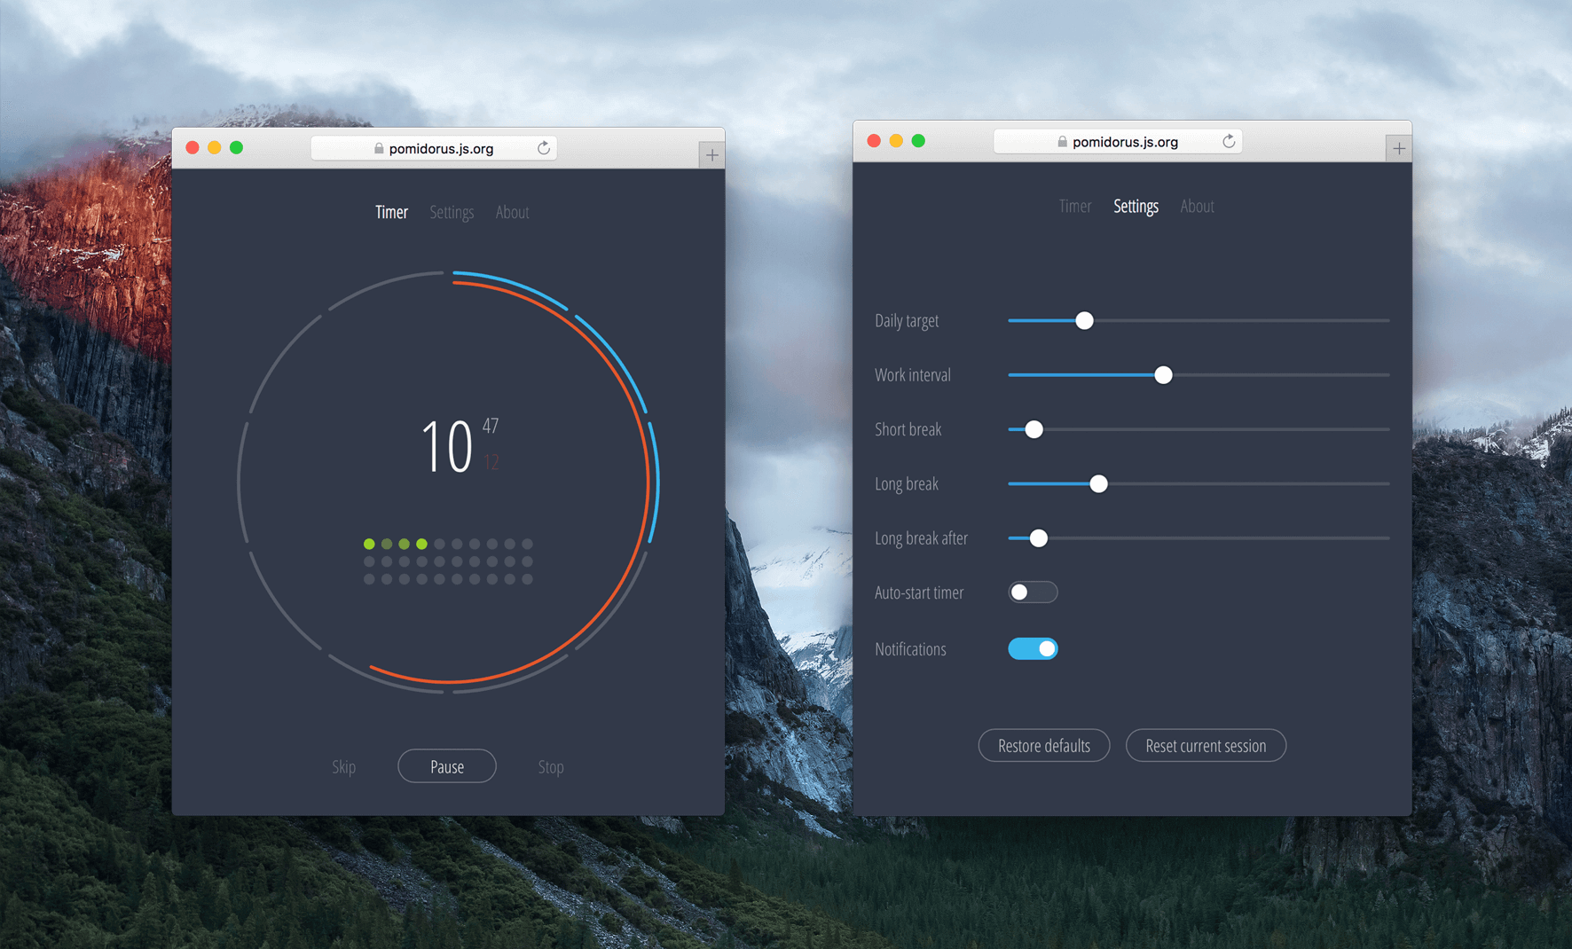Click the Work interval slider handle
1572x949 pixels.
(1163, 375)
